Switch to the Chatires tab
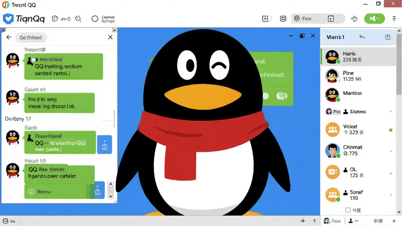402x226 pixels. 355,111
